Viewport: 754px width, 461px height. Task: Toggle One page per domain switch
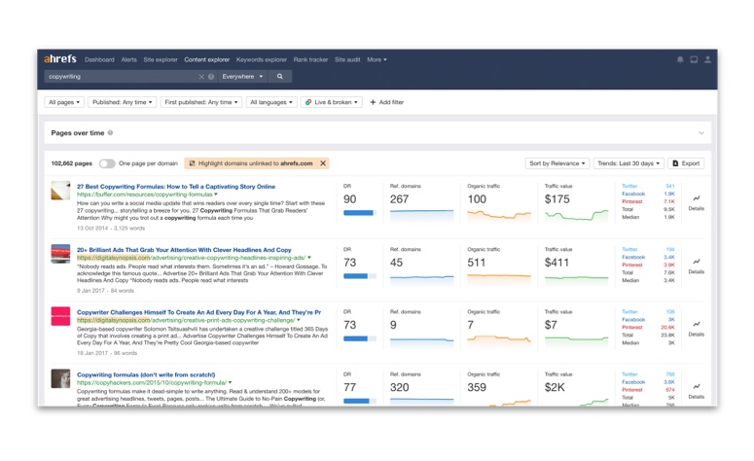(x=106, y=163)
